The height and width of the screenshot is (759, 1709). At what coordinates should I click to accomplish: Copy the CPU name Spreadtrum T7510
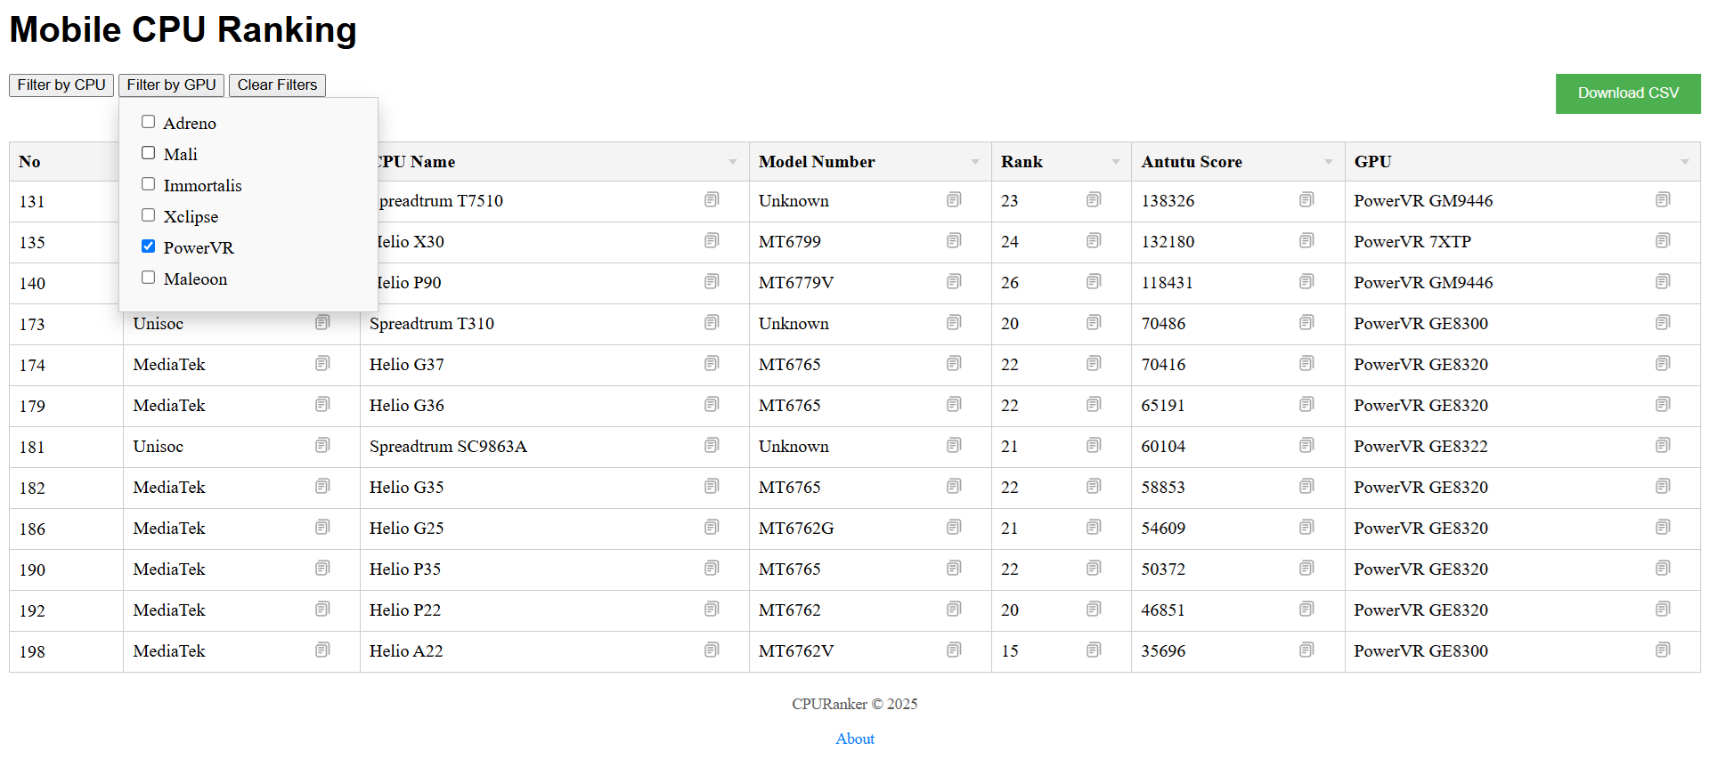click(711, 200)
